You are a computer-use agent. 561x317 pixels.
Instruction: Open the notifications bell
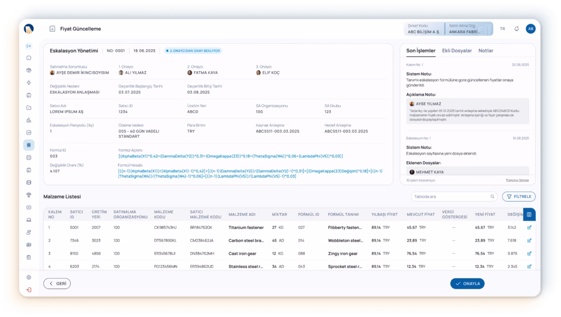(516, 29)
